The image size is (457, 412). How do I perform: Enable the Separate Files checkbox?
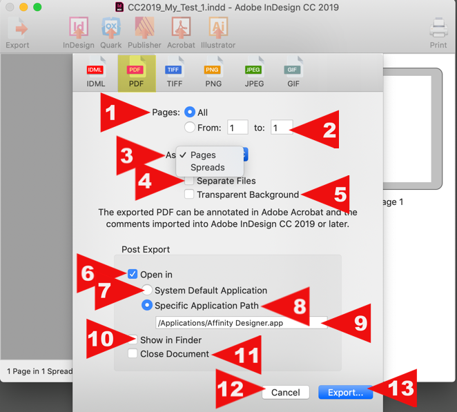189,181
